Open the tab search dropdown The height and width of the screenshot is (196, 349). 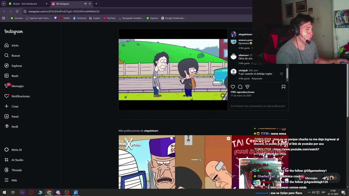click(x=4, y=4)
